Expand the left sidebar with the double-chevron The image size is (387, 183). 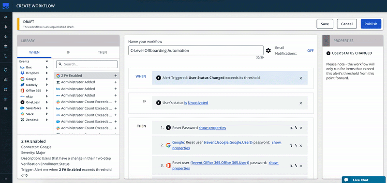[6, 179]
